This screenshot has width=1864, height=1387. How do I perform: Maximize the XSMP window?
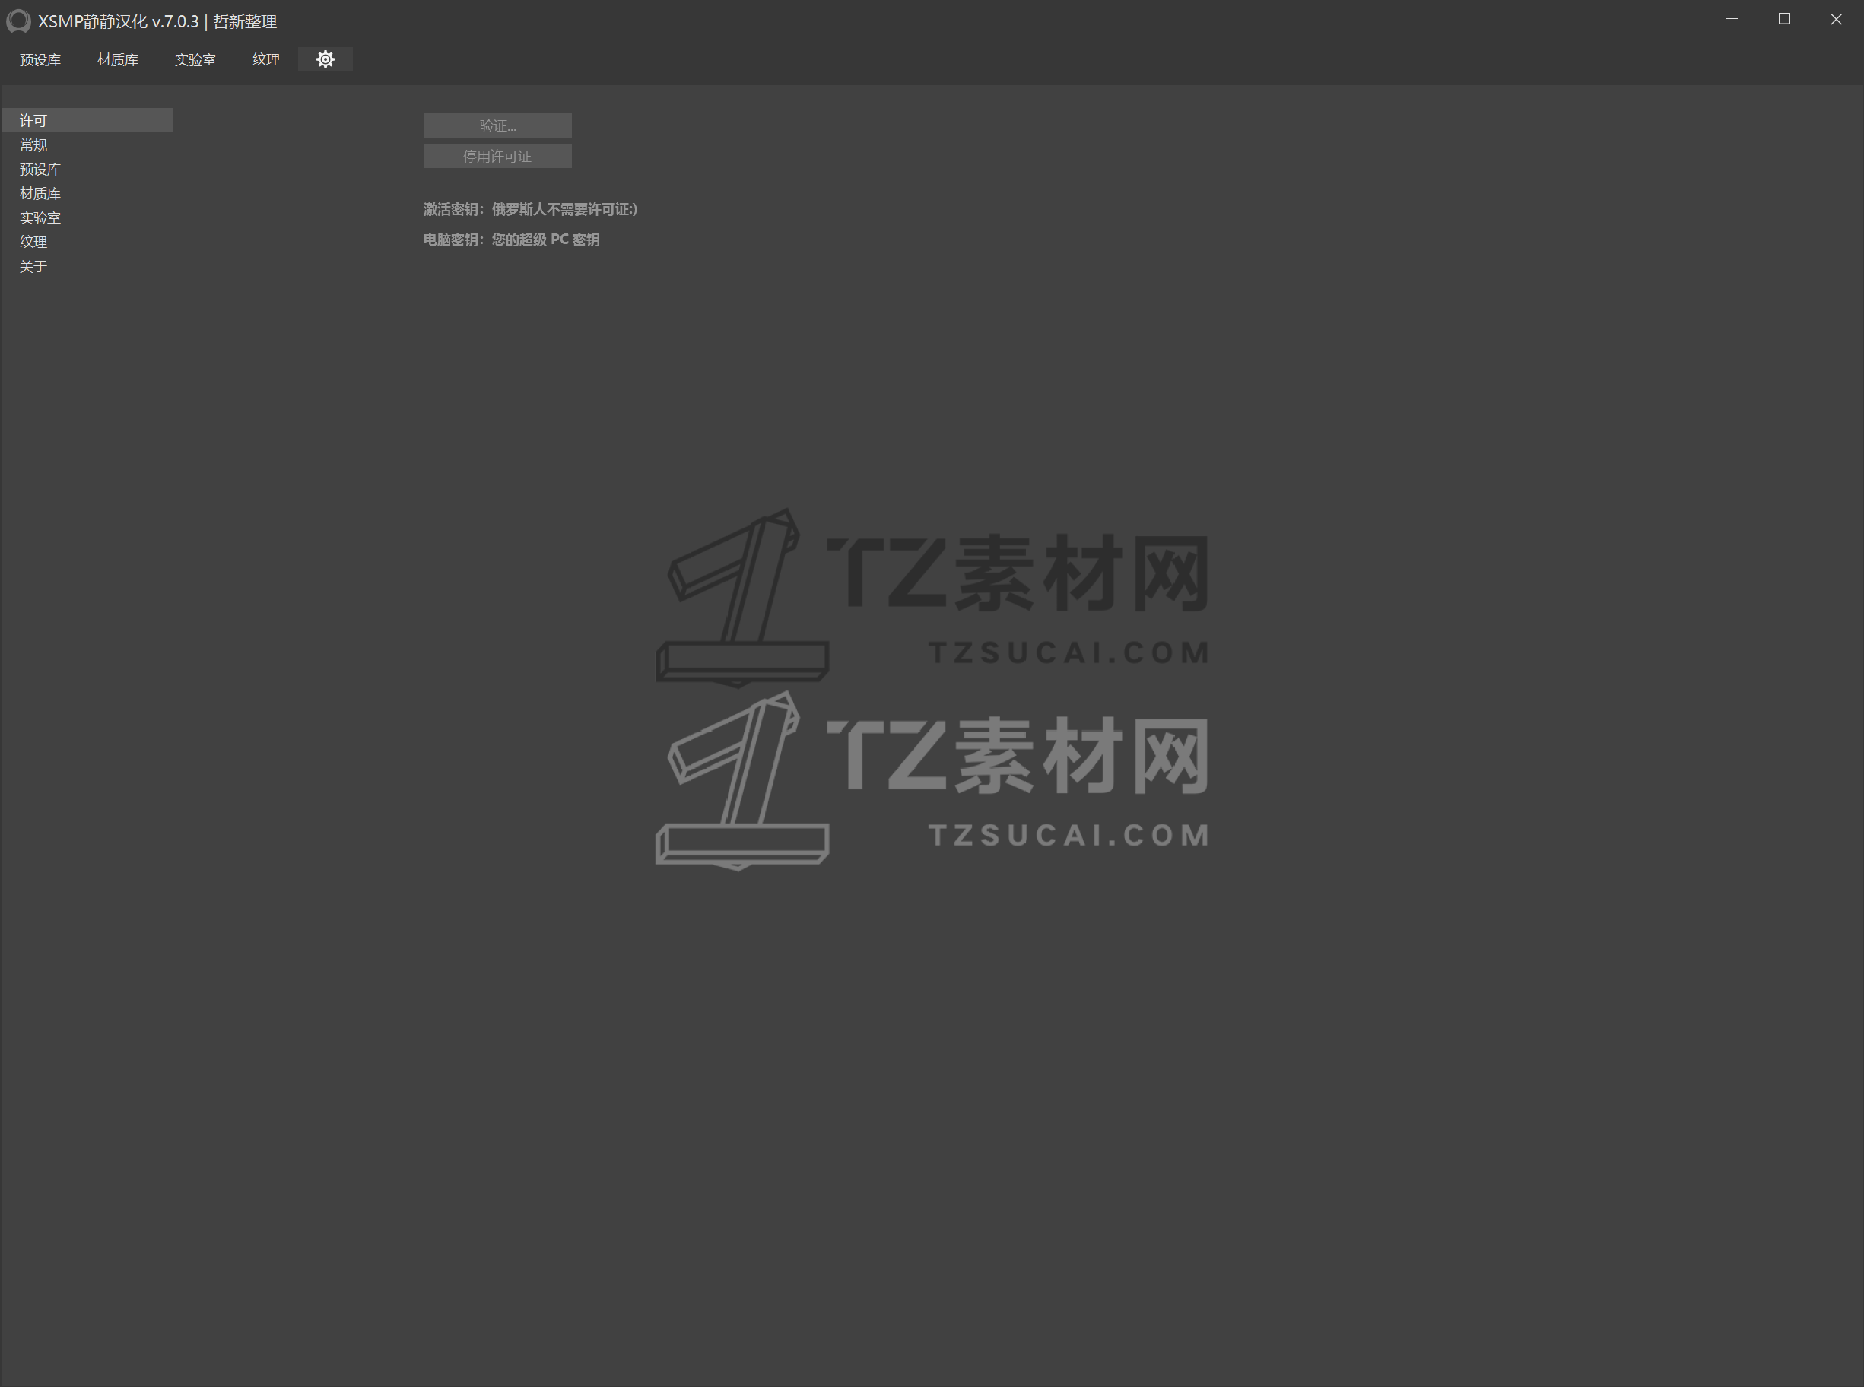[1784, 19]
